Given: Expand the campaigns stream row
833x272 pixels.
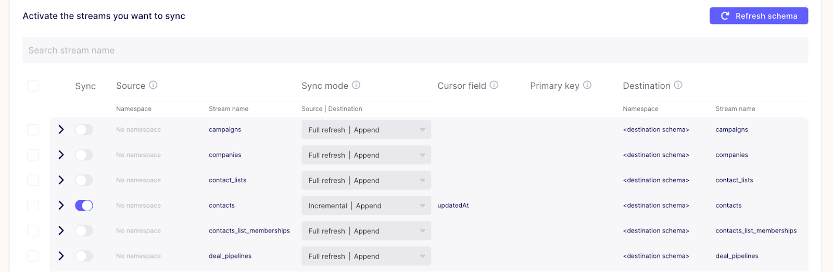Looking at the screenshot, I should point(61,130).
